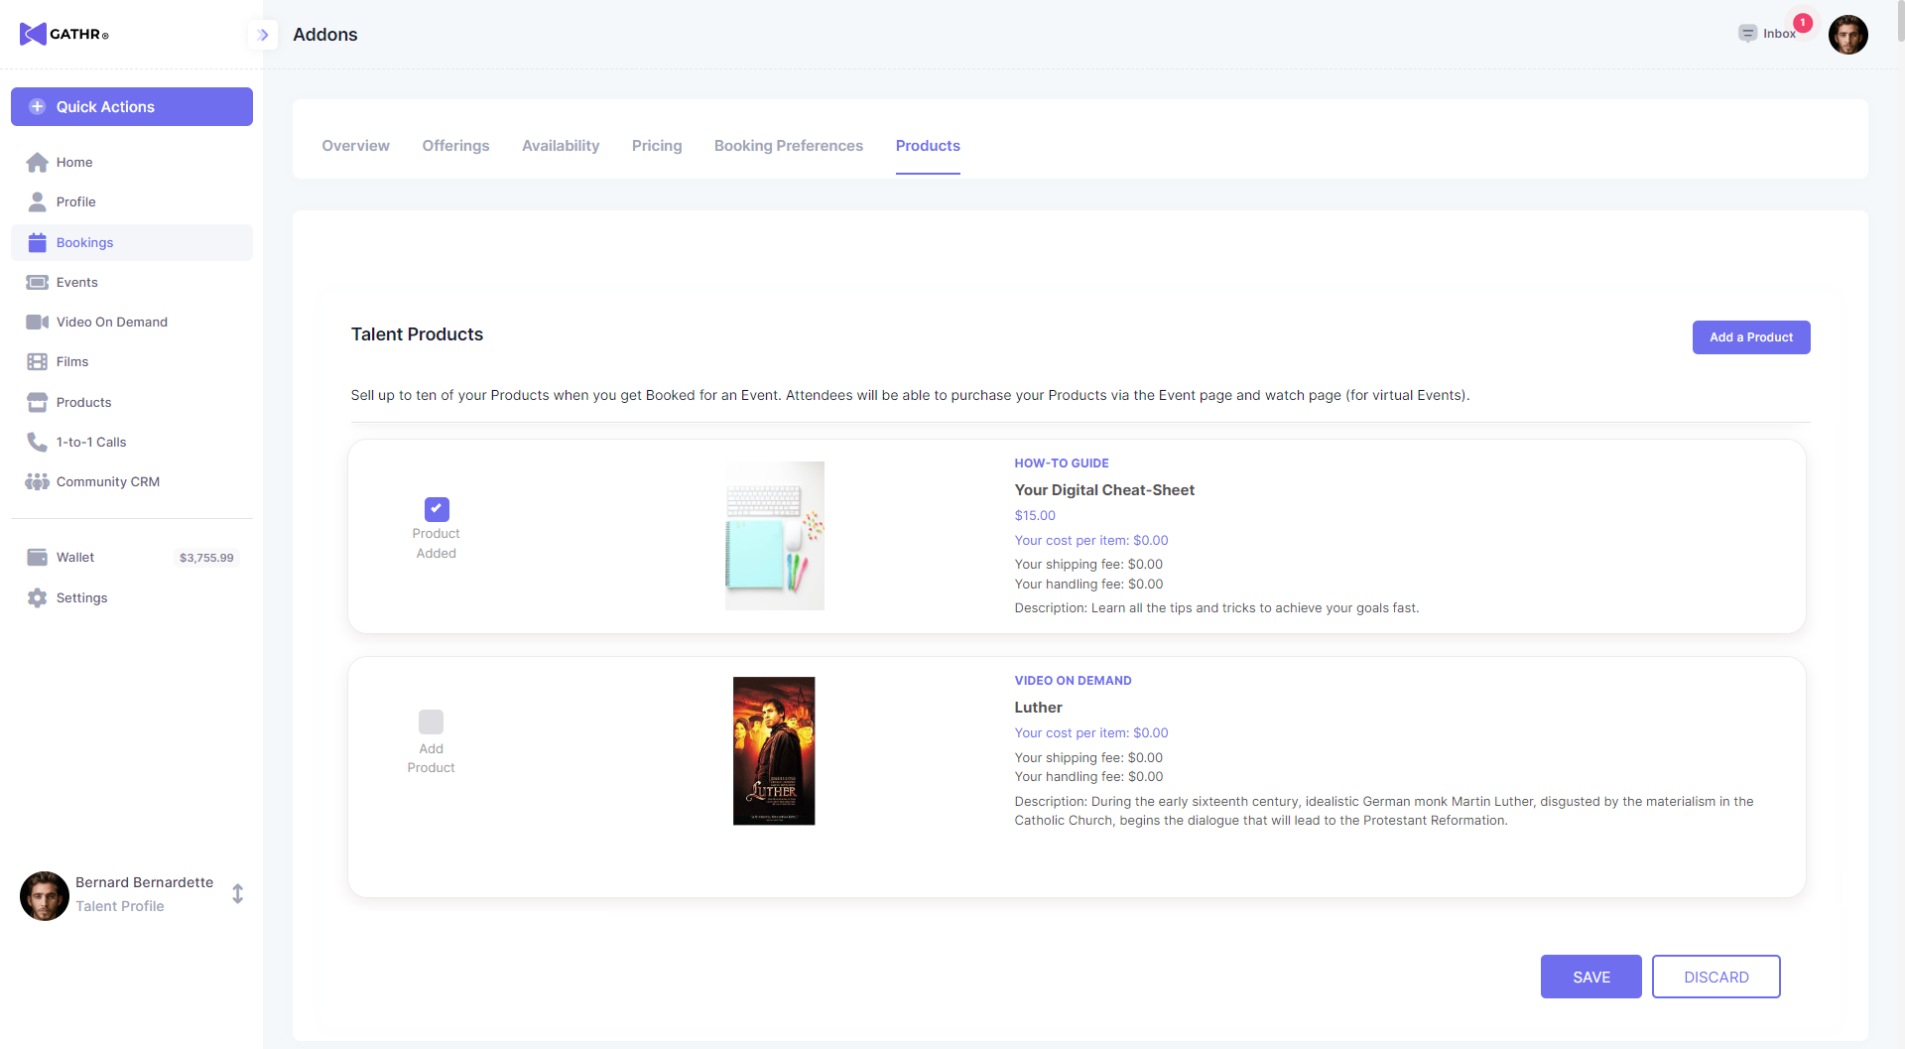Viewport: 1905px width, 1049px height.
Task: Collapse sidebar with chevron arrow
Action: click(263, 35)
